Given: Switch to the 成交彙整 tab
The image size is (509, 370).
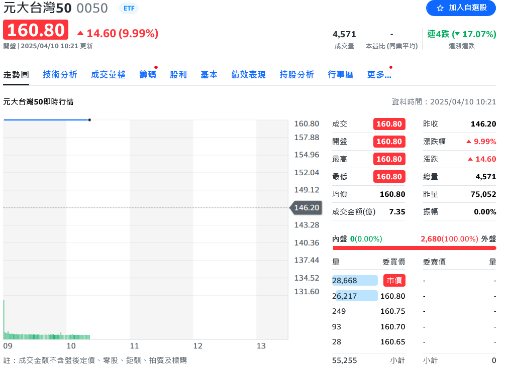Looking at the screenshot, I should pos(108,75).
